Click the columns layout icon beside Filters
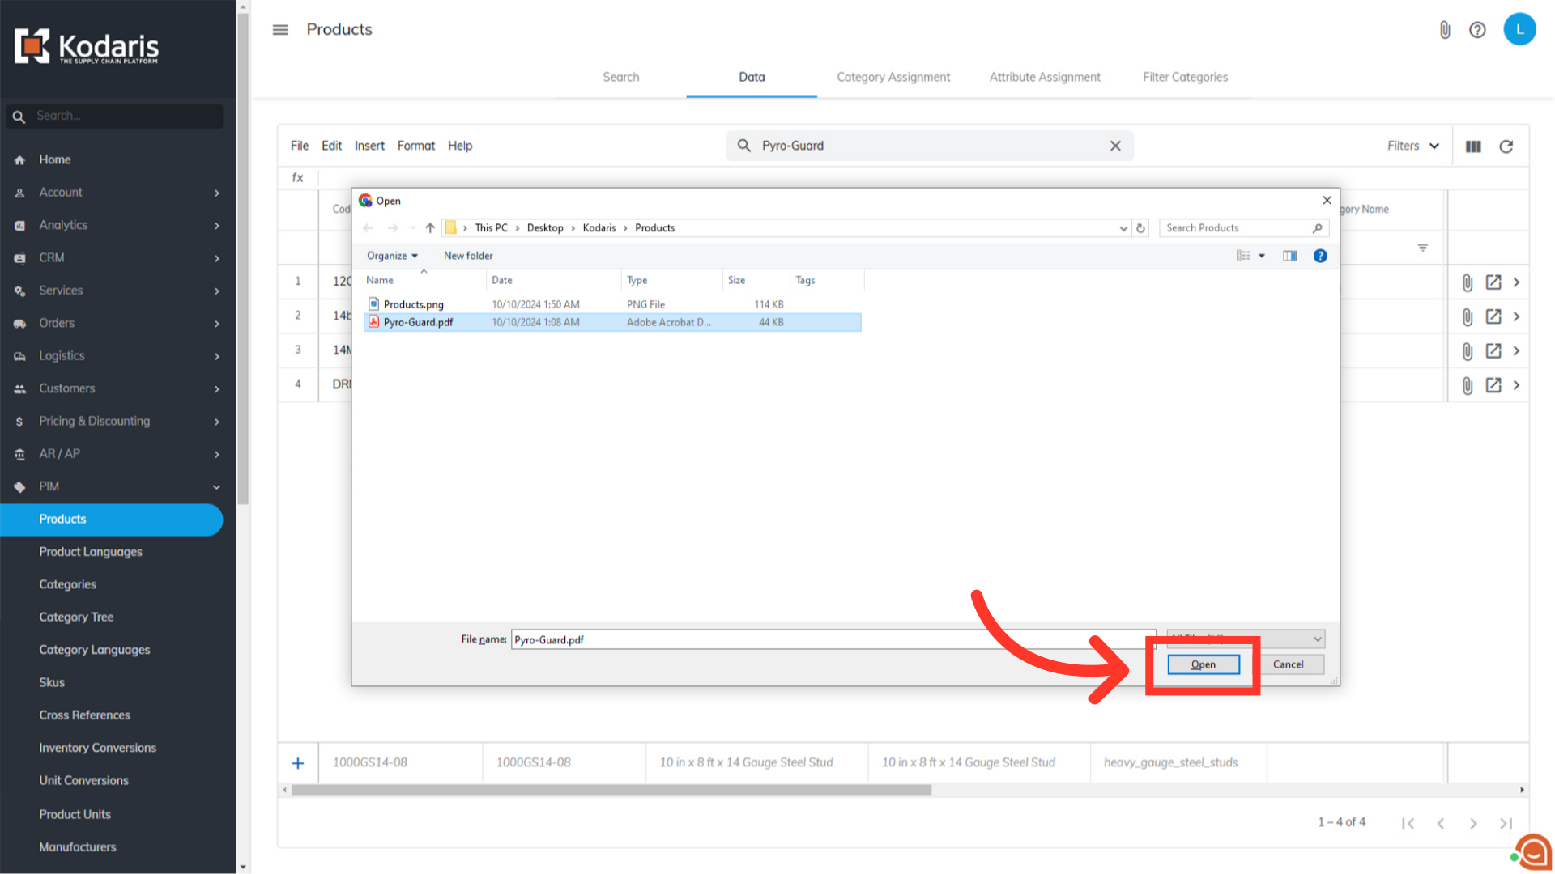The image size is (1555, 874). point(1473,146)
